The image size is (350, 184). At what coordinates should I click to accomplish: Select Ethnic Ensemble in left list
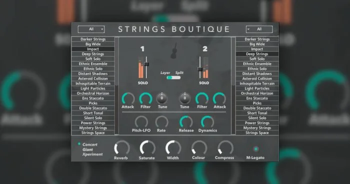coord(93,63)
